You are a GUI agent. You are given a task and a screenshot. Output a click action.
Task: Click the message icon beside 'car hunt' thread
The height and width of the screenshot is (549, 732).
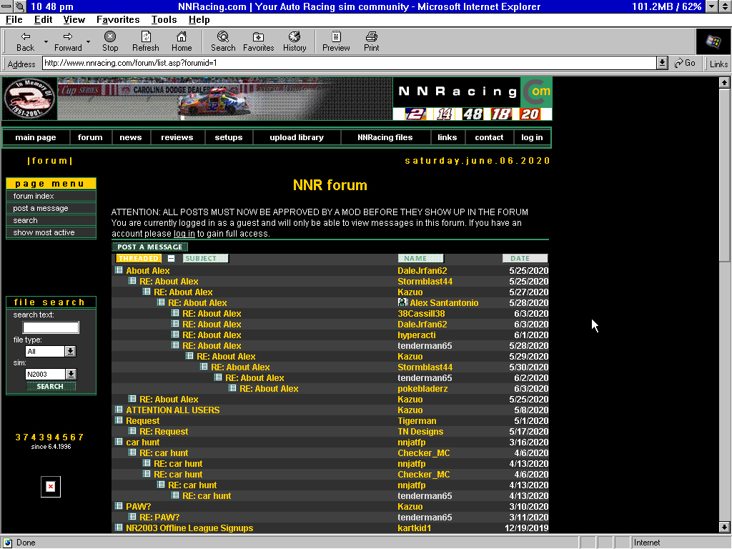point(119,442)
